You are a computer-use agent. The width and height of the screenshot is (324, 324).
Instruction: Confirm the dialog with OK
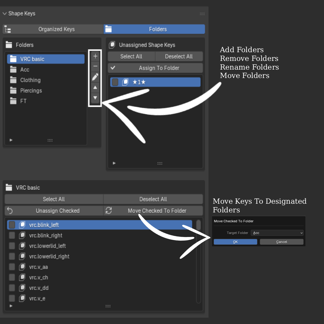point(235,242)
